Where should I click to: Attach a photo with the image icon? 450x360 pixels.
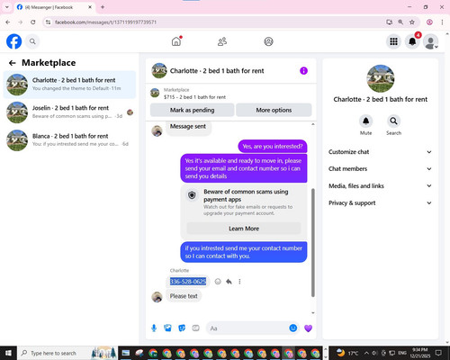tap(167, 328)
